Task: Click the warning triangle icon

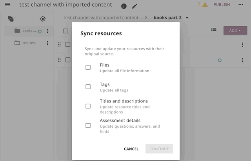Action: pos(205,5)
